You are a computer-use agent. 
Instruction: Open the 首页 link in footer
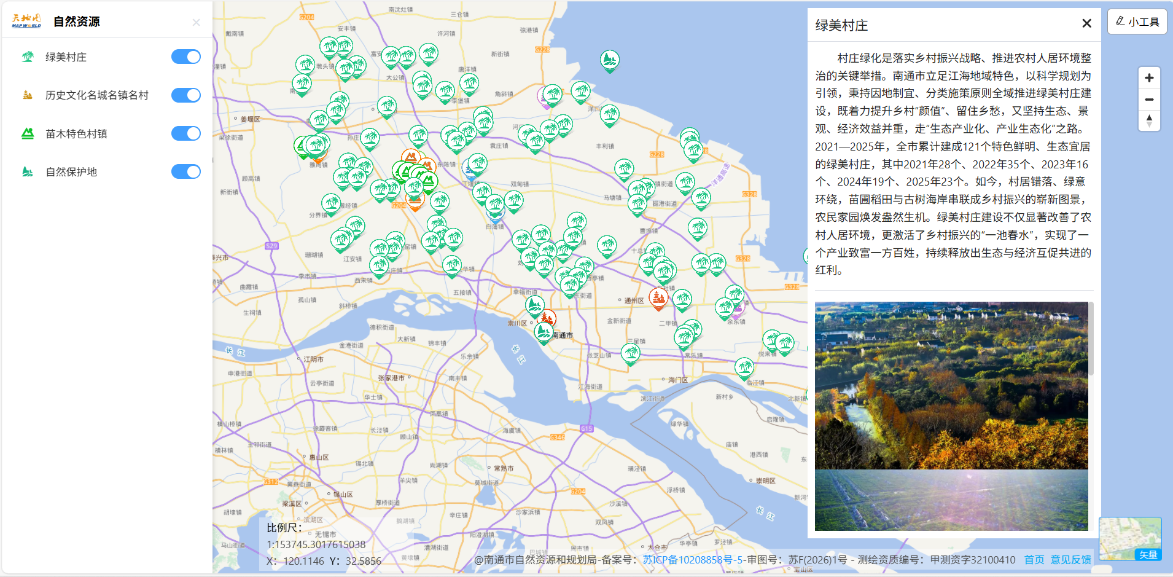click(x=1034, y=559)
